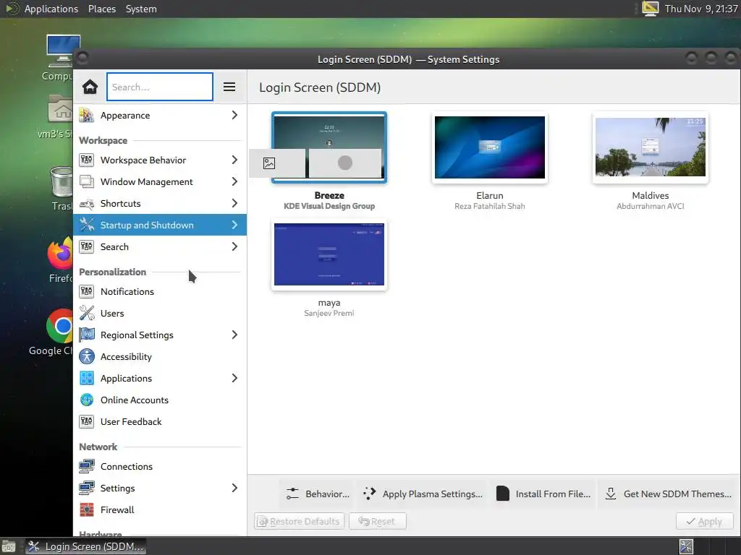Open the Applications menu in top panel
The image size is (741, 555).
(x=51, y=9)
